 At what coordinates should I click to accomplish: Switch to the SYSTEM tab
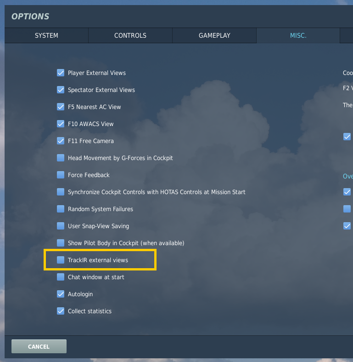(46, 35)
